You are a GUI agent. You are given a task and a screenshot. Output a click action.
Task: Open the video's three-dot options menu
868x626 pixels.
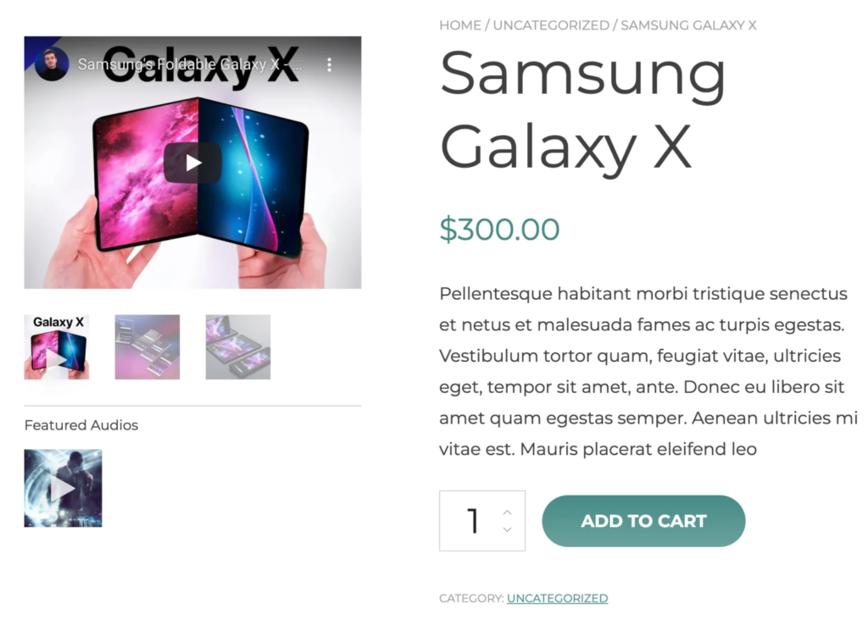point(330,64)
